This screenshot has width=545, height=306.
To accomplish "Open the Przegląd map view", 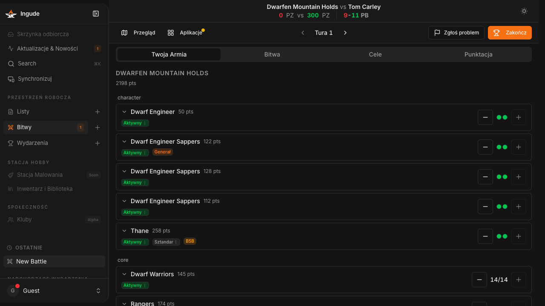I will (138, 33).
